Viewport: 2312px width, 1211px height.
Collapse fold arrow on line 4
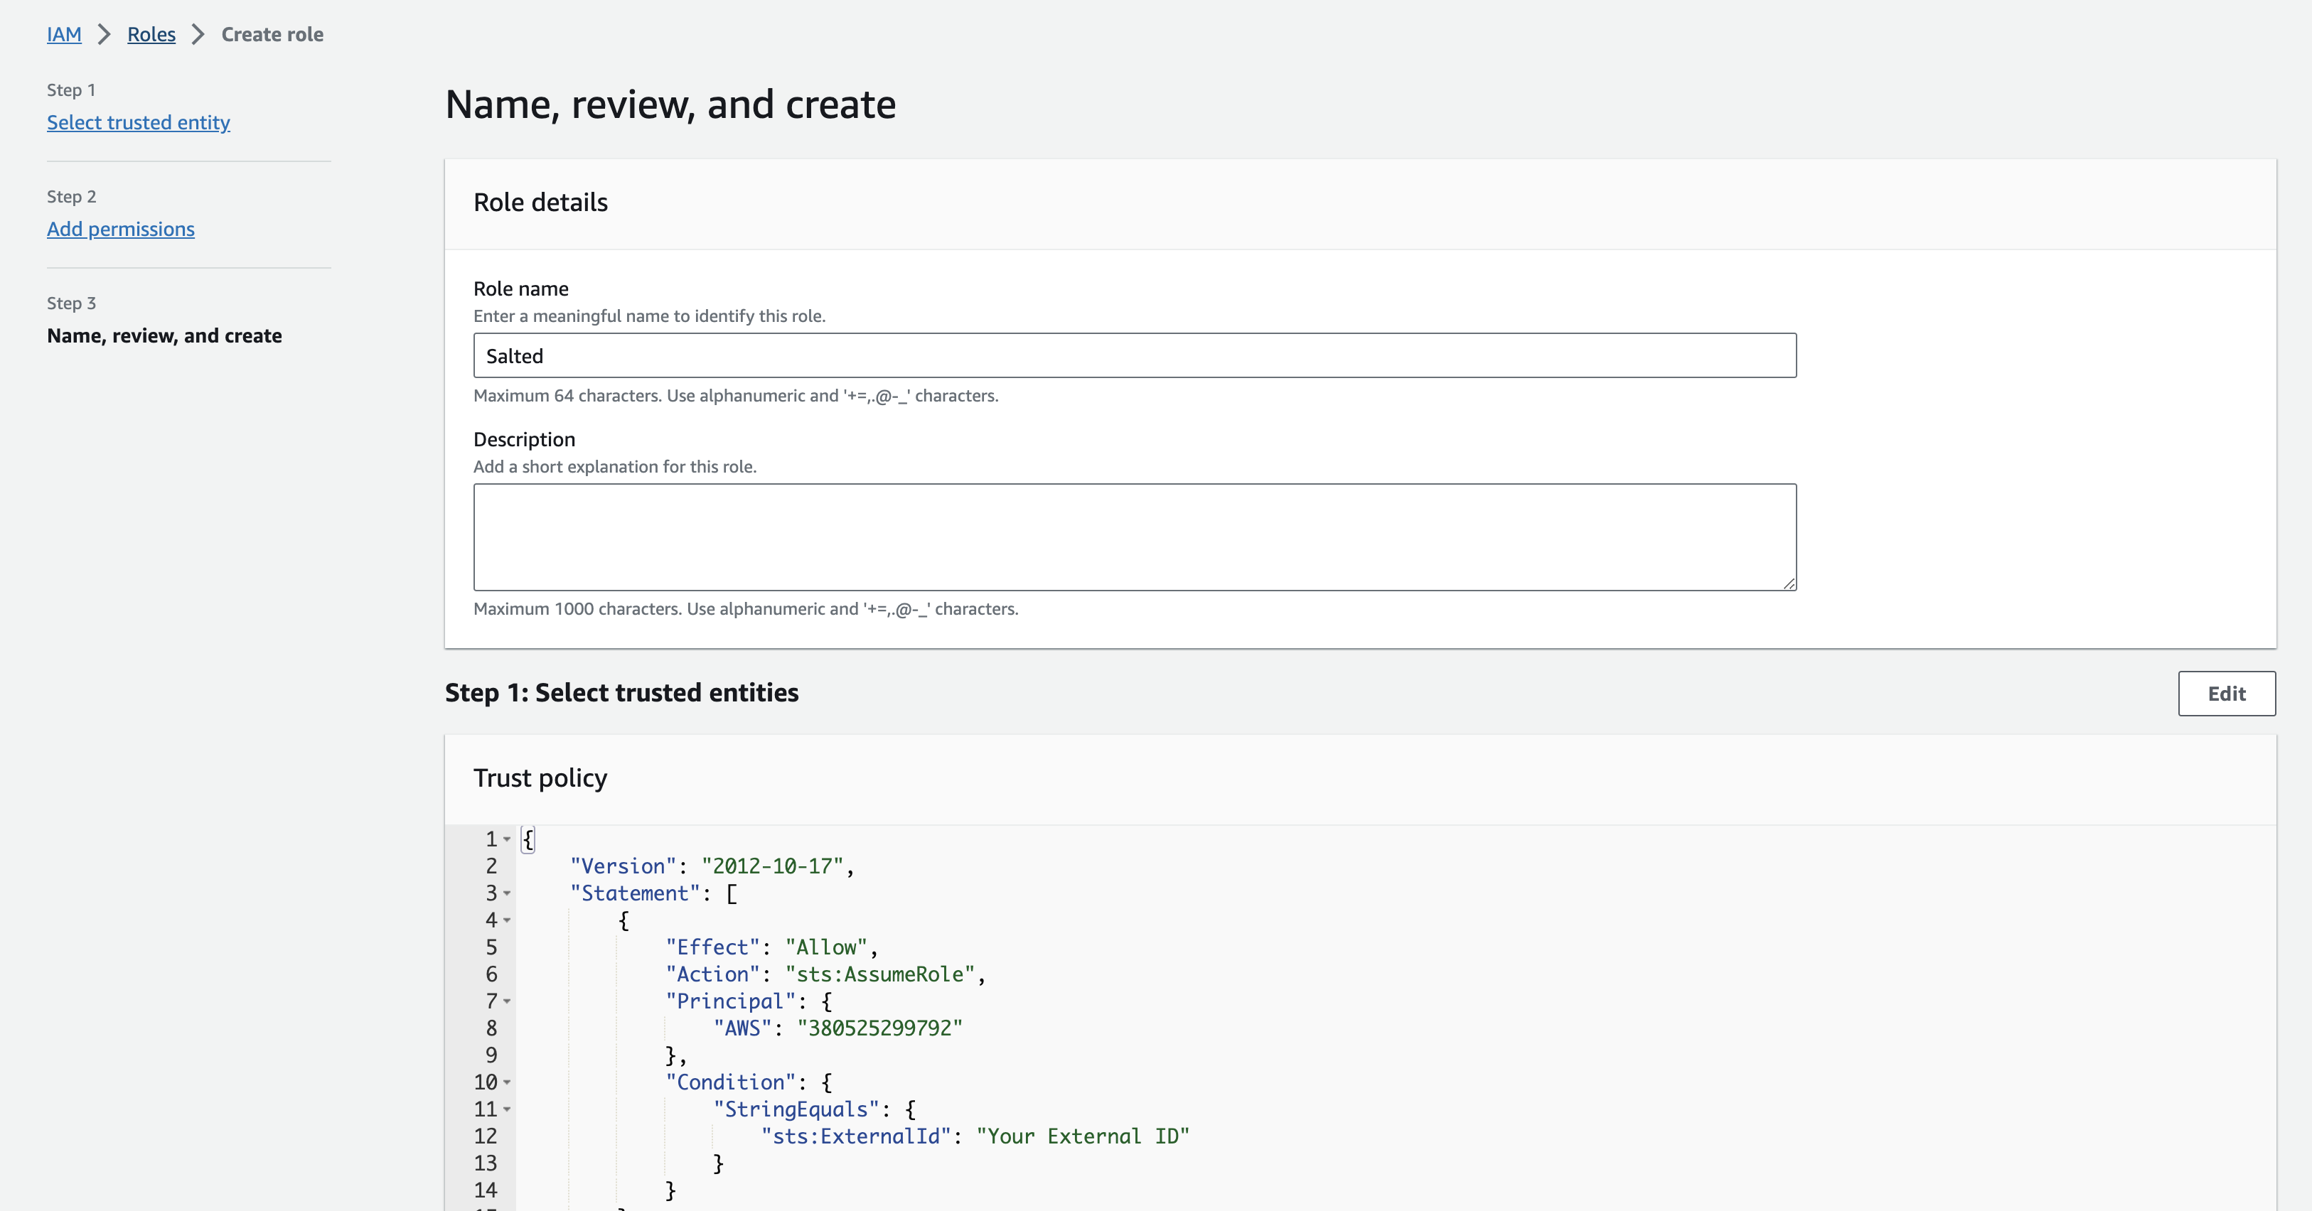coord(507,920)
